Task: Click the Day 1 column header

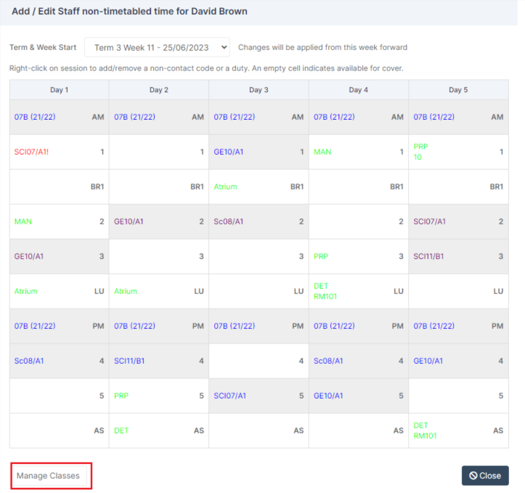Action: (x=60, y=90)
